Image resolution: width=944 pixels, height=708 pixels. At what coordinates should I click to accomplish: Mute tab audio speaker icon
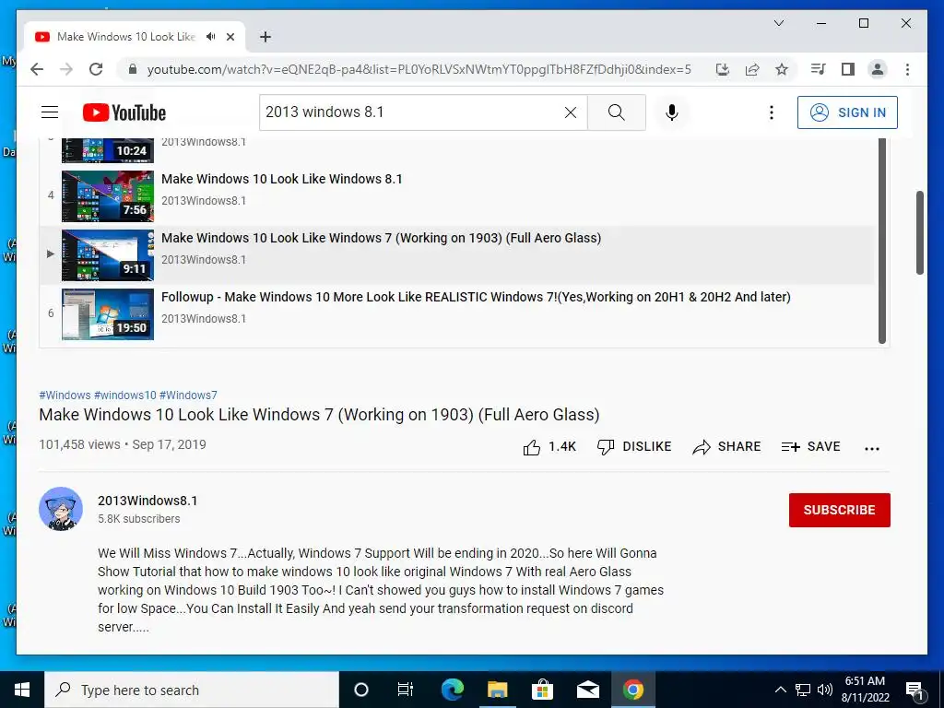[211, 37]
